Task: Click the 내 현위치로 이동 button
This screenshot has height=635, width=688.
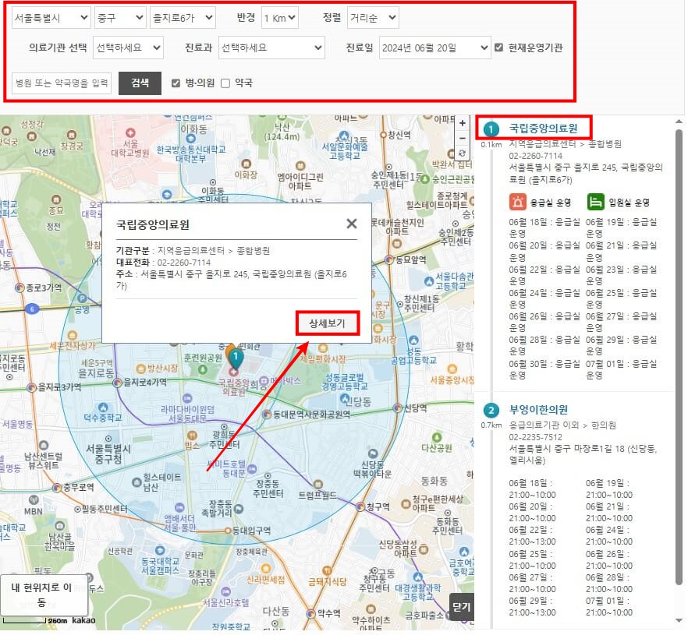Action: 44,594
